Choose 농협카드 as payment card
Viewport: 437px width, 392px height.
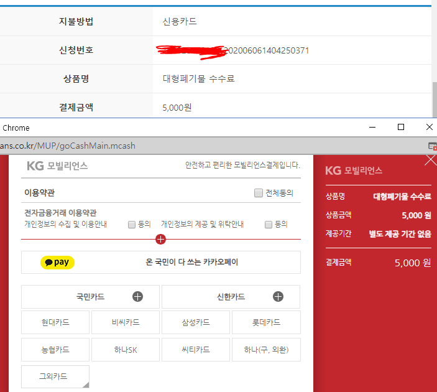(55, 350)
